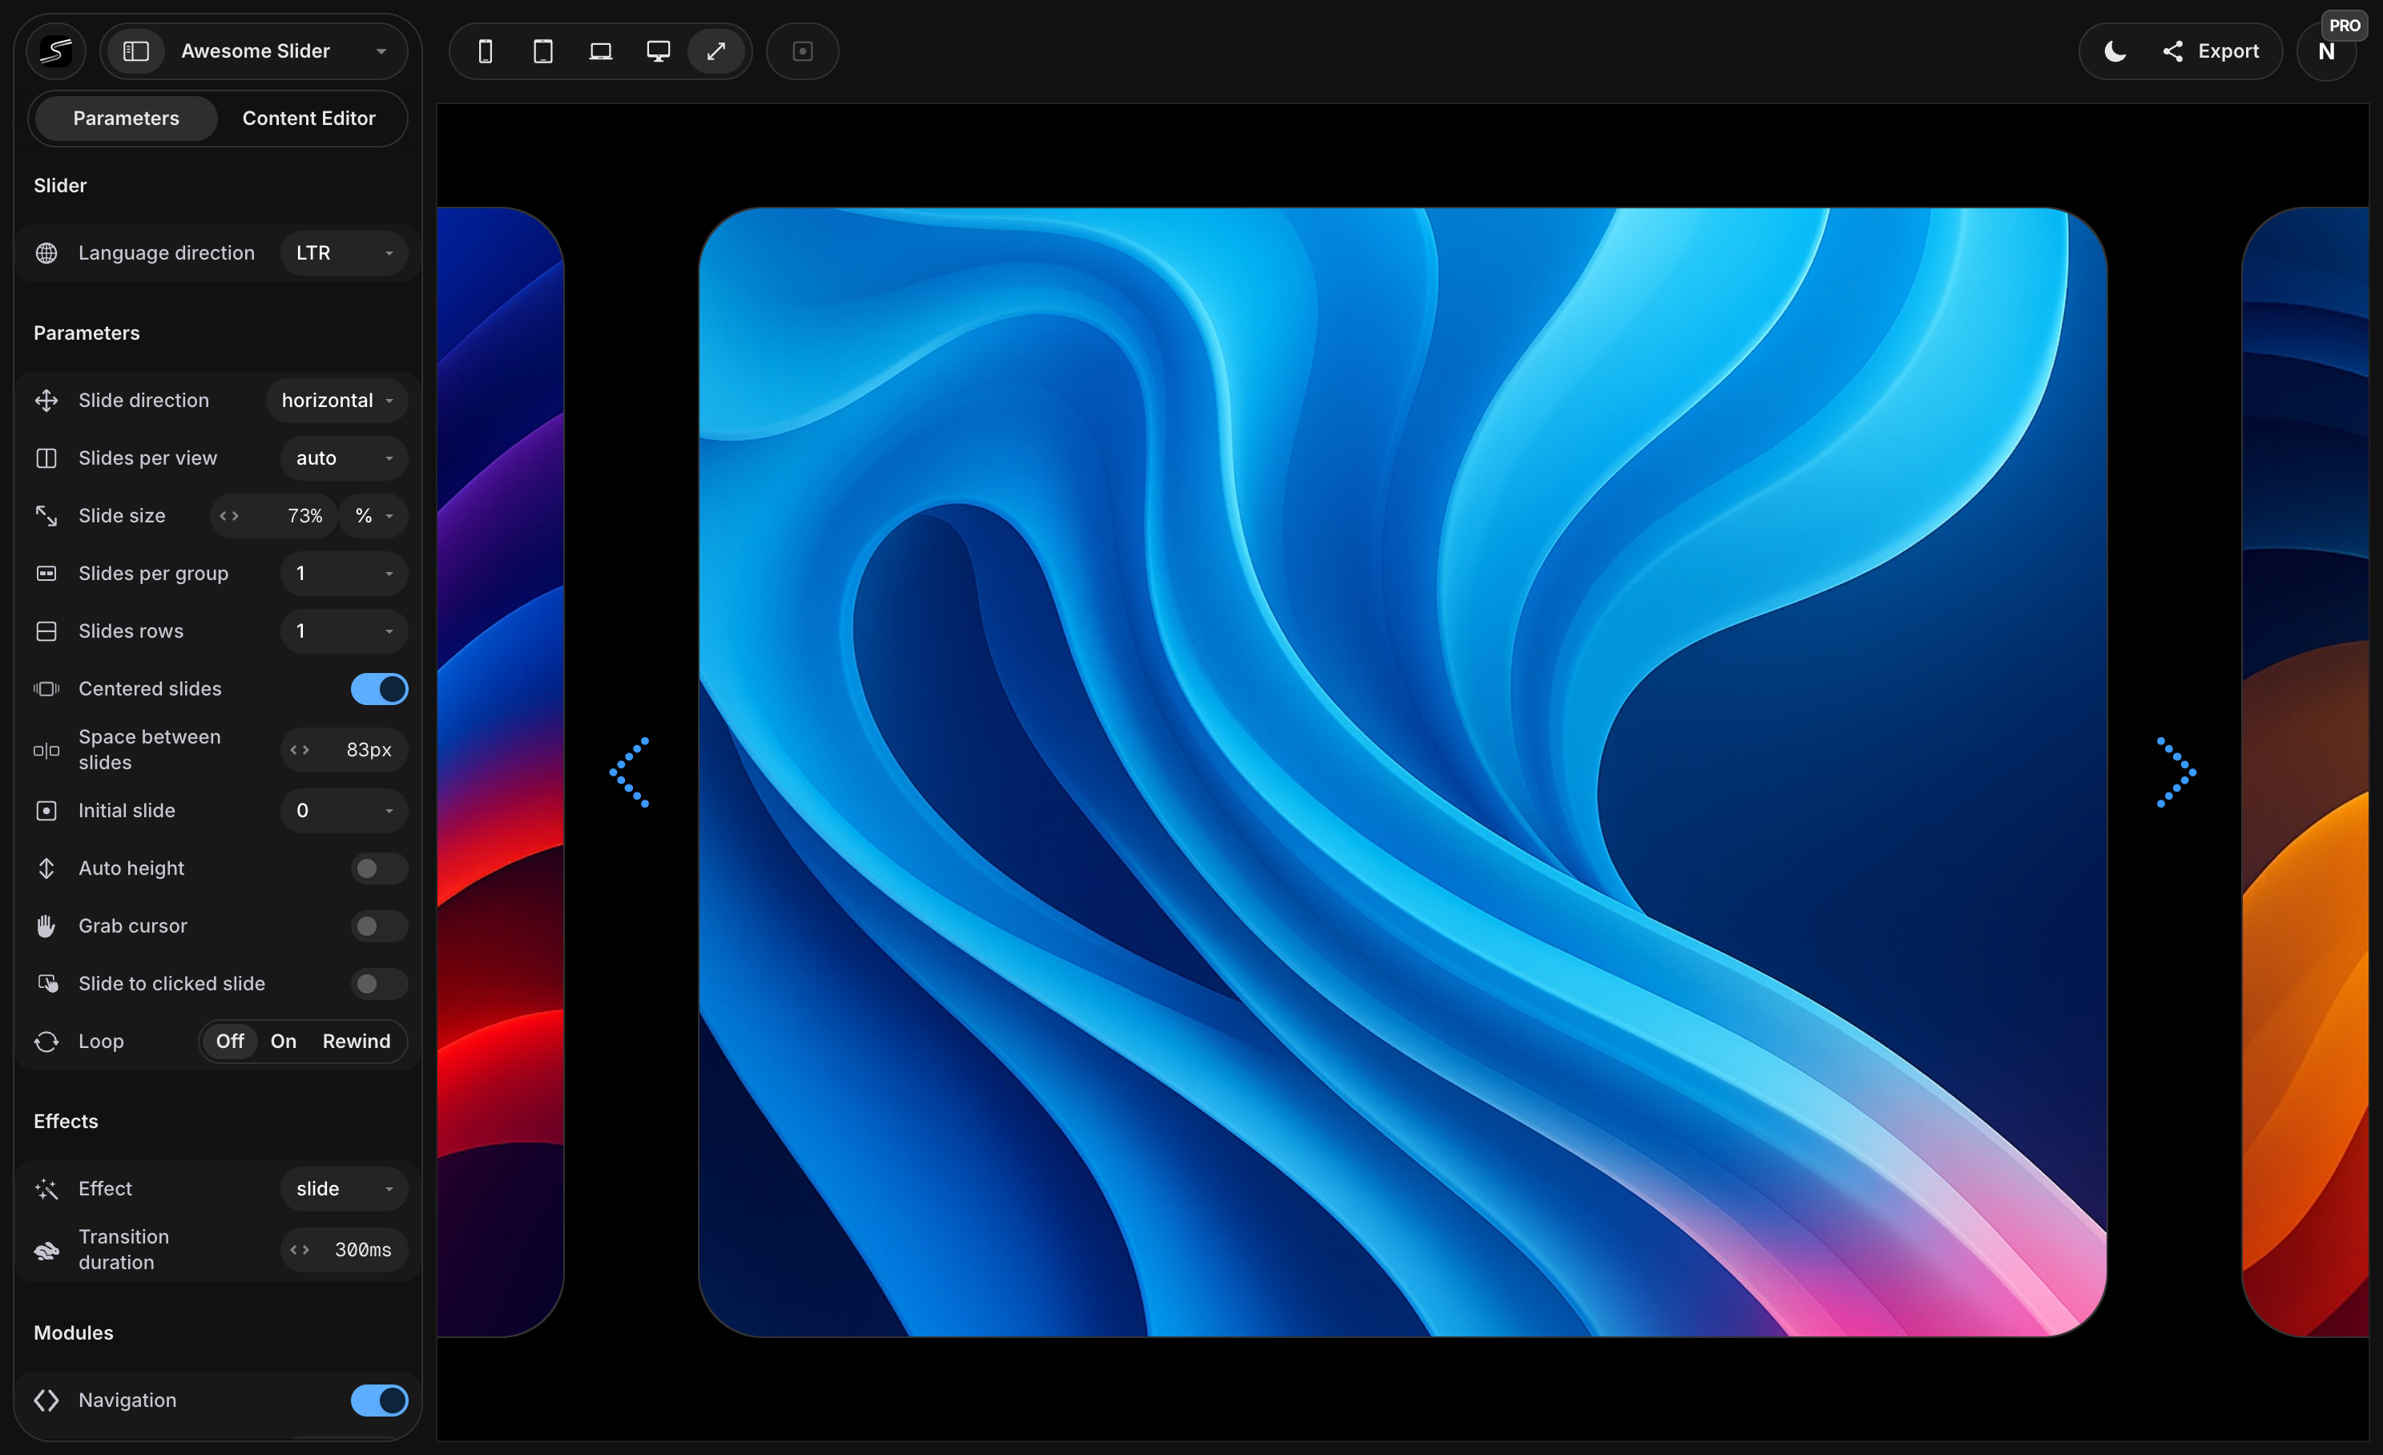Click the Space between slides value field
The image size is (2383, 1455).
click(x=368, y=749)
